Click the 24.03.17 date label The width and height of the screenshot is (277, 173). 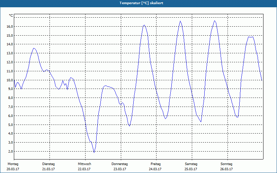point(155,169)
